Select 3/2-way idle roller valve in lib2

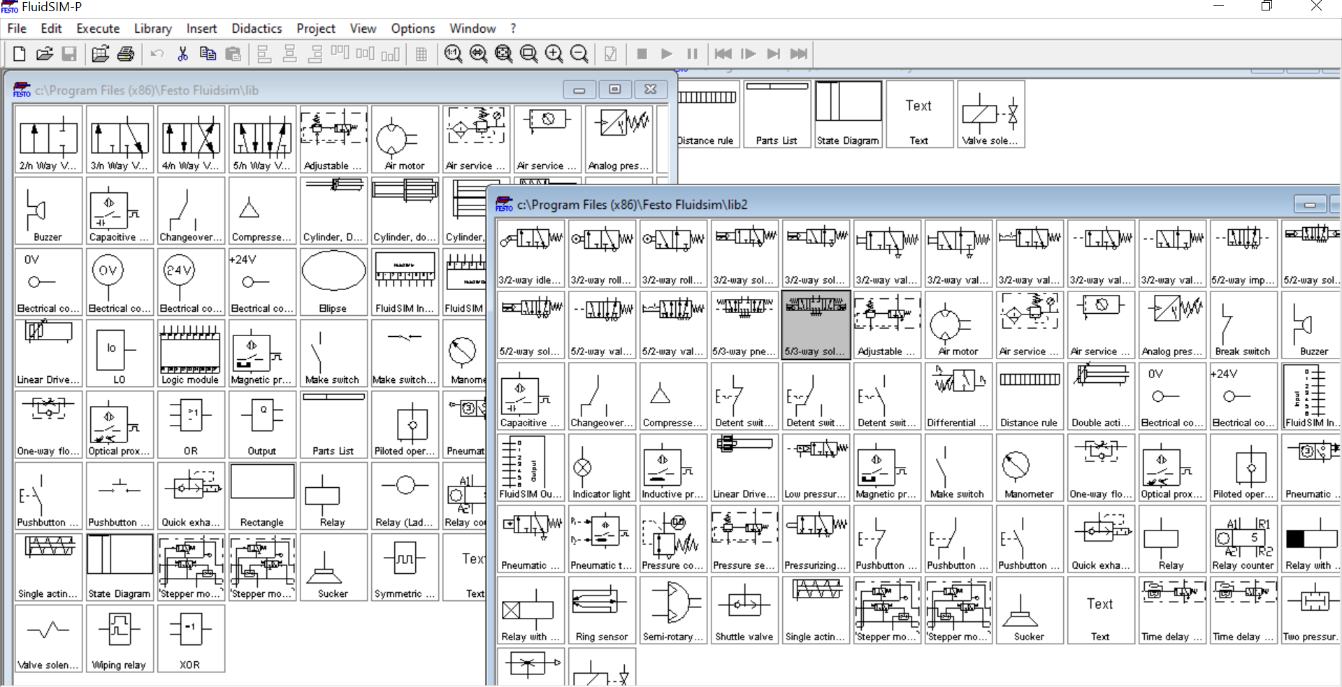(x=531, y=254)
